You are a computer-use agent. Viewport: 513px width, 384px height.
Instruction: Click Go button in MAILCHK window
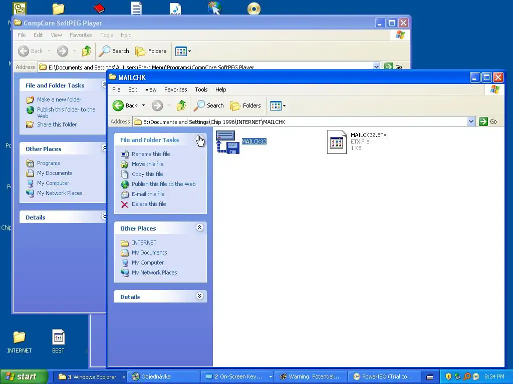(x=488, y=122)
